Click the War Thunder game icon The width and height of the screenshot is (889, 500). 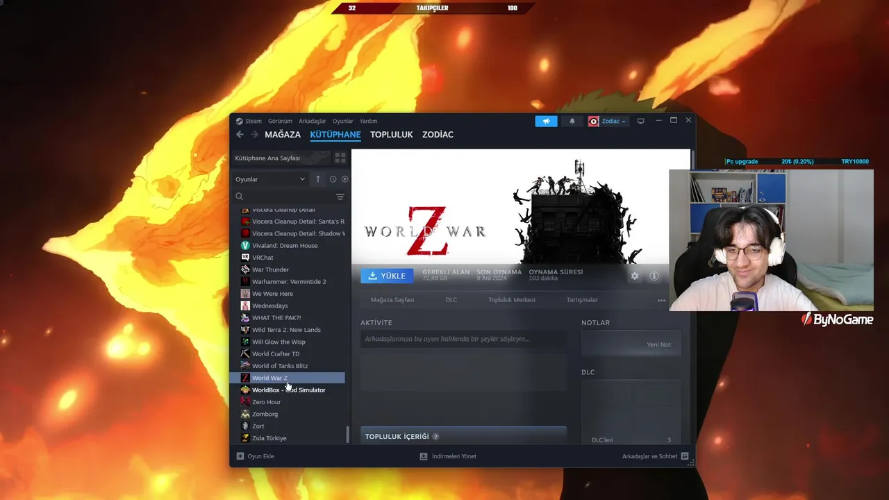click(245, 269)
